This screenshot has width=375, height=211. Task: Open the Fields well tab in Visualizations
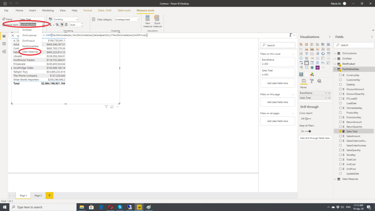tap(304, 81)
